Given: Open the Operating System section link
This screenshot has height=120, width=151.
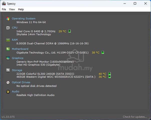Looking at the screenshot, I should [x=24, y=18].
